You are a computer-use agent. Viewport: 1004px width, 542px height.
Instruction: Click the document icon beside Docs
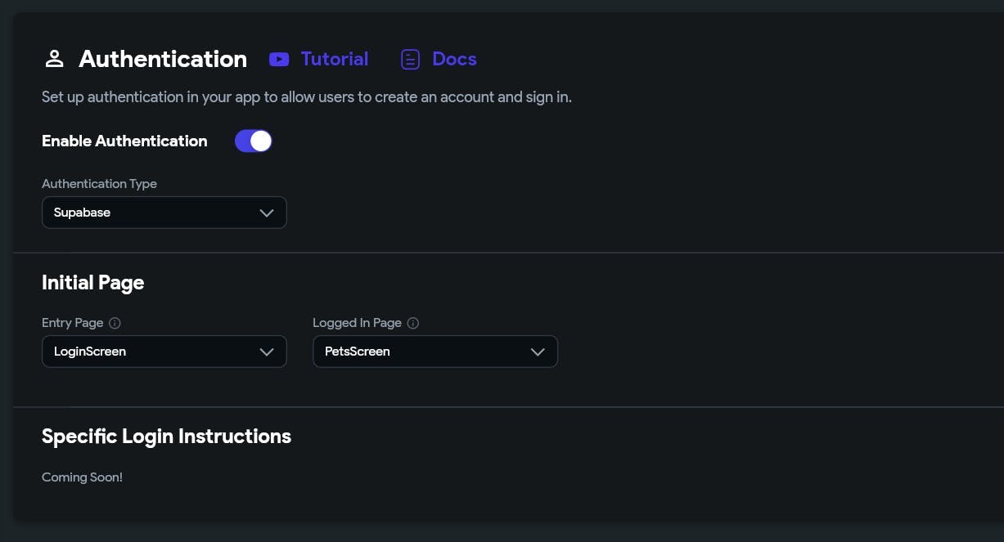[x=410, y=59]
